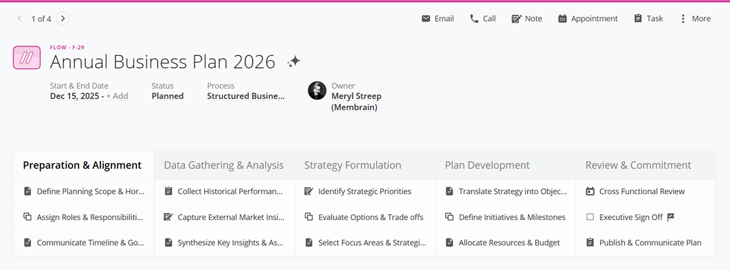Image resolution: width=730 pixels, height=270 pixels.
Task: Open Cross Functional Review item
Action: point(641,192)
